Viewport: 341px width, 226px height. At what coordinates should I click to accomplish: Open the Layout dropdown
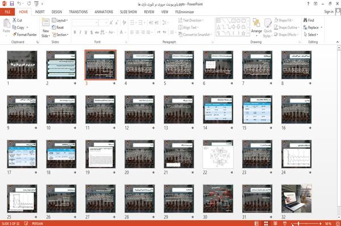tap(60, 20)
